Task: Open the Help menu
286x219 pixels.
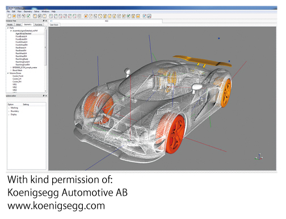Action: click(x=53, y=11)
